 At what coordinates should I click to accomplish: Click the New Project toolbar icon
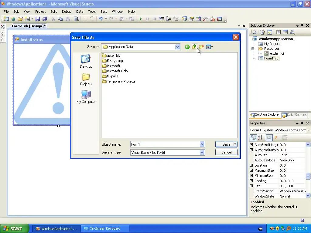click(x=6, y=19)
